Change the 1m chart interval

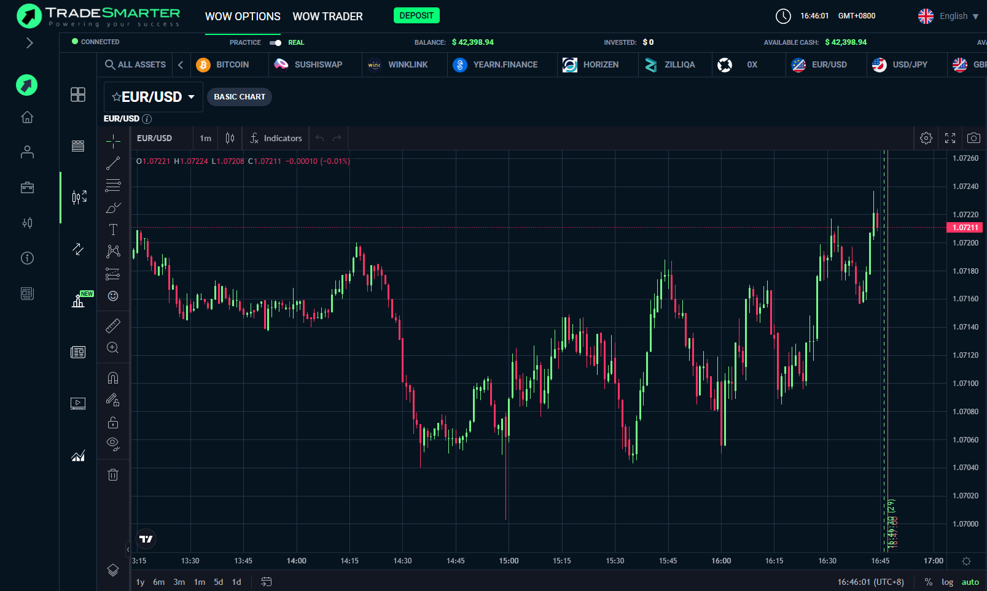point(206,138)
